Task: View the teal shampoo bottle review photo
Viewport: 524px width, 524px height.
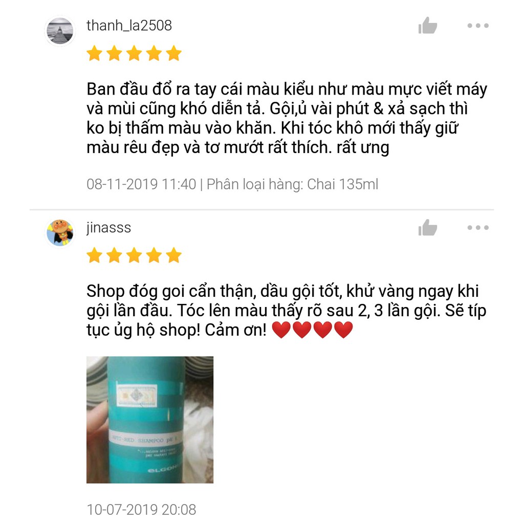Action: (x=150, y=420)
